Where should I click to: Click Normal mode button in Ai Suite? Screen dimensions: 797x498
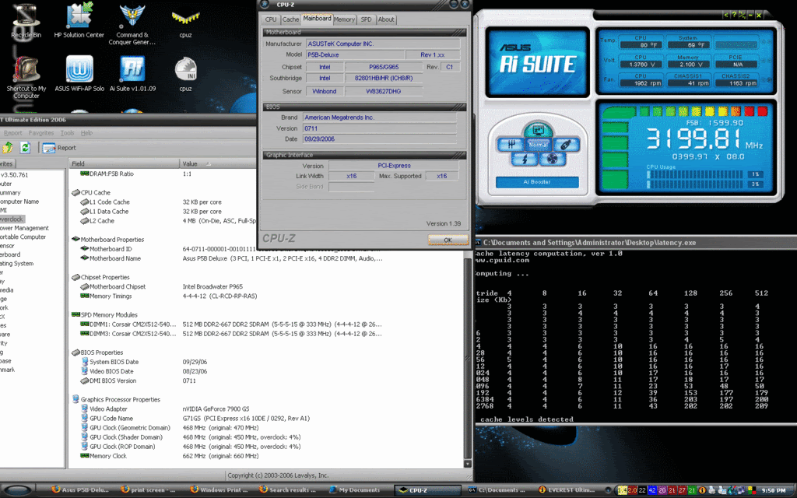[x=539, y=145]
